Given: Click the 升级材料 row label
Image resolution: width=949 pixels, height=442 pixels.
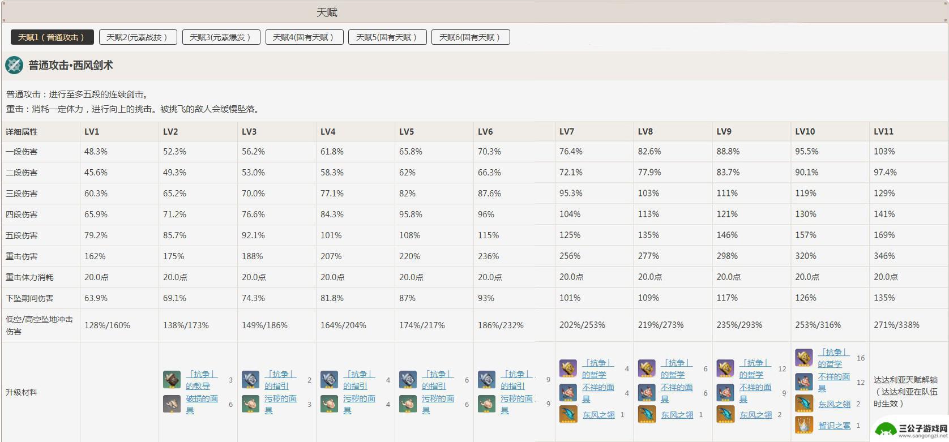Looking at the screenshot, I should (x=22, y=392).
